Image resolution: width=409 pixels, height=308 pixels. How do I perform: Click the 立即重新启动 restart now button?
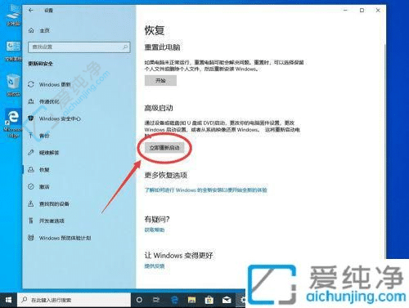tap(164, 148)
